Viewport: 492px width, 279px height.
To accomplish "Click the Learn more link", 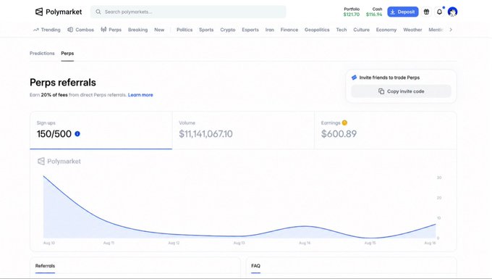I will point(140,95).
